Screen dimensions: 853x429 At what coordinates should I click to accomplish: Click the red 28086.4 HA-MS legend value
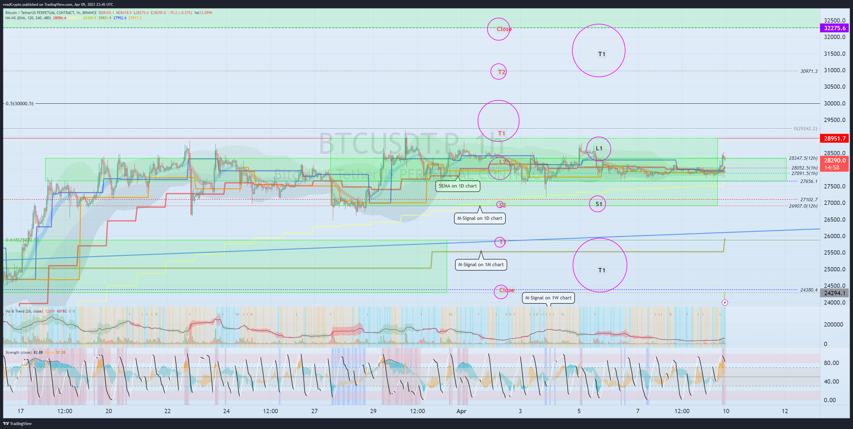(x=59, y=18)
